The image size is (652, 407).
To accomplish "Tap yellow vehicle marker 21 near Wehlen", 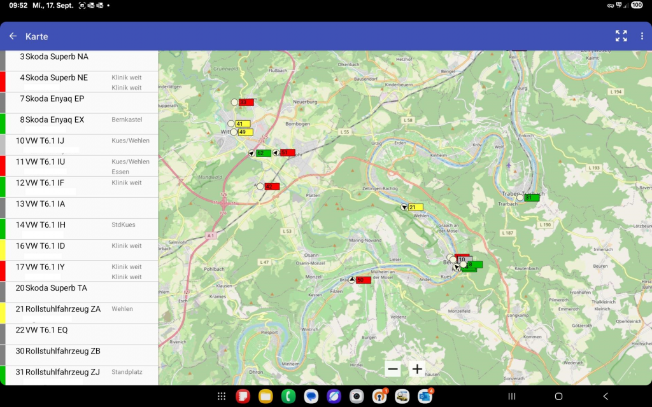I will pyautogui.click(x=415, y=207).
